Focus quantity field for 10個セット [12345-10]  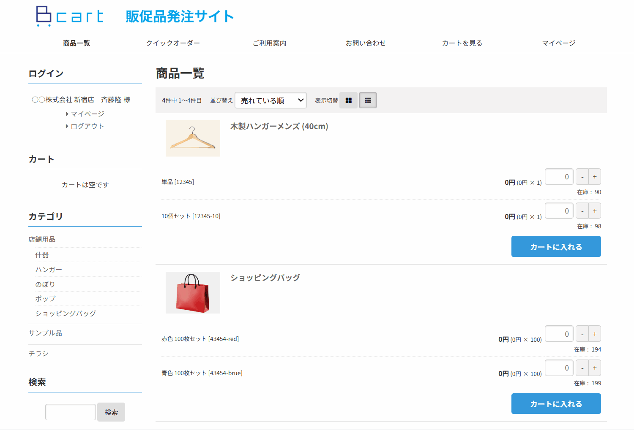click(559, 211)
